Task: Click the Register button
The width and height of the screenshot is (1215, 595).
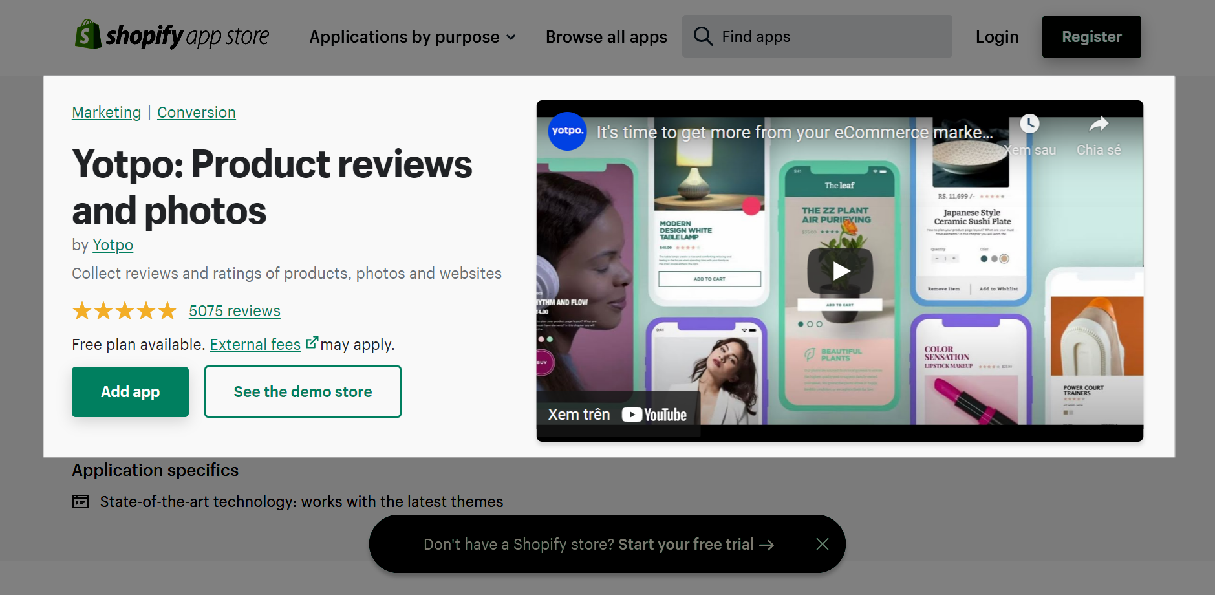Action: pos(1091,37)
